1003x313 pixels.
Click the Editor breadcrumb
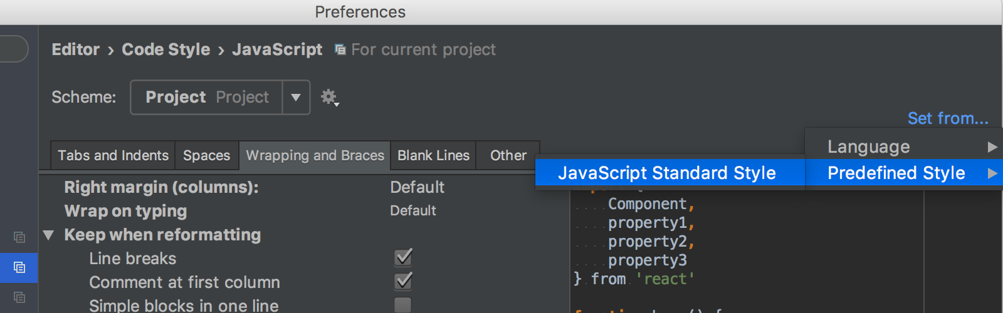pos(75,49)
